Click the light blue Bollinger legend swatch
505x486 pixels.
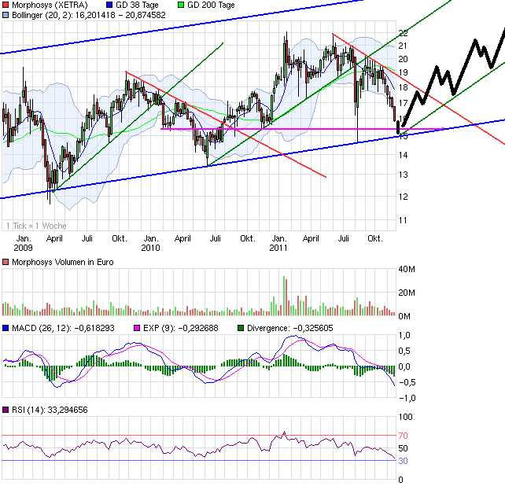pyautogui.click(x=6, y=15)
